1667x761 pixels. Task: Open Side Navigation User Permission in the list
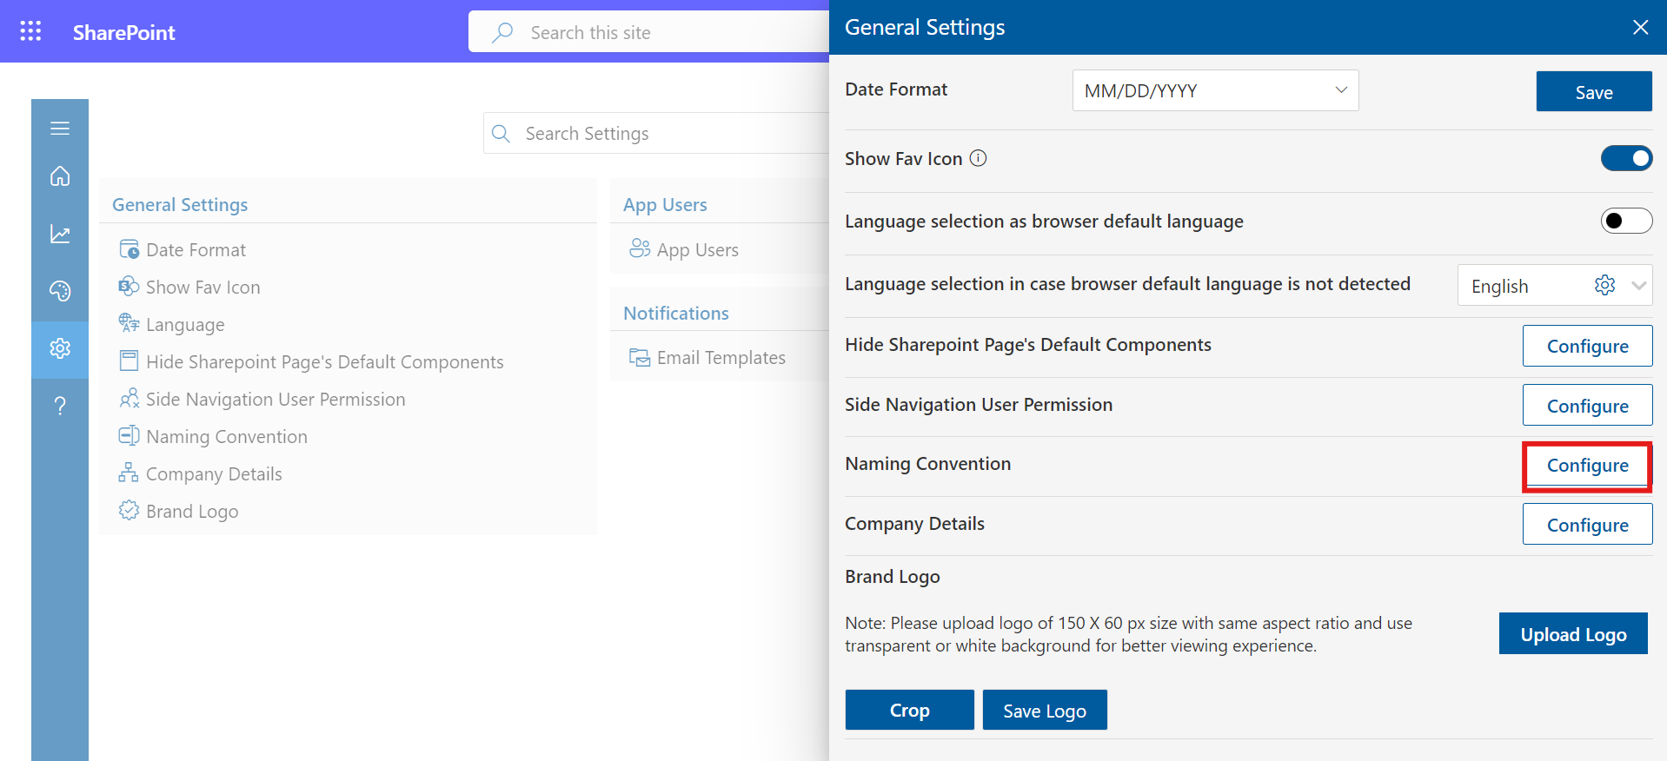(276, 400)
